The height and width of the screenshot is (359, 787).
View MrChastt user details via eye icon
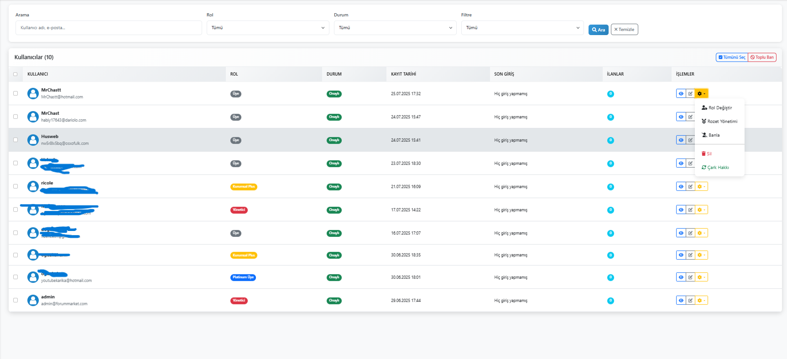click(681, 94)
